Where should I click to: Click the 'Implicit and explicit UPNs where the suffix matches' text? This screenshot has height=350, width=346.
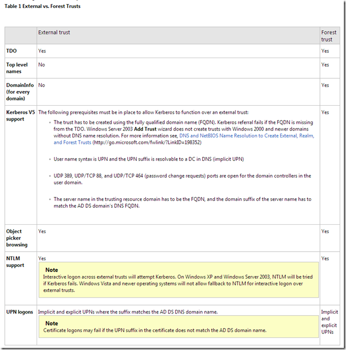[128, 312]
